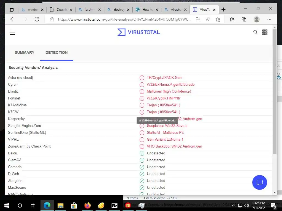Click the address bar URL
The image size is (282, 211).
[125, 19]
